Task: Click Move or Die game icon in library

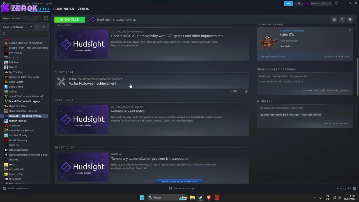Action: 6,174
